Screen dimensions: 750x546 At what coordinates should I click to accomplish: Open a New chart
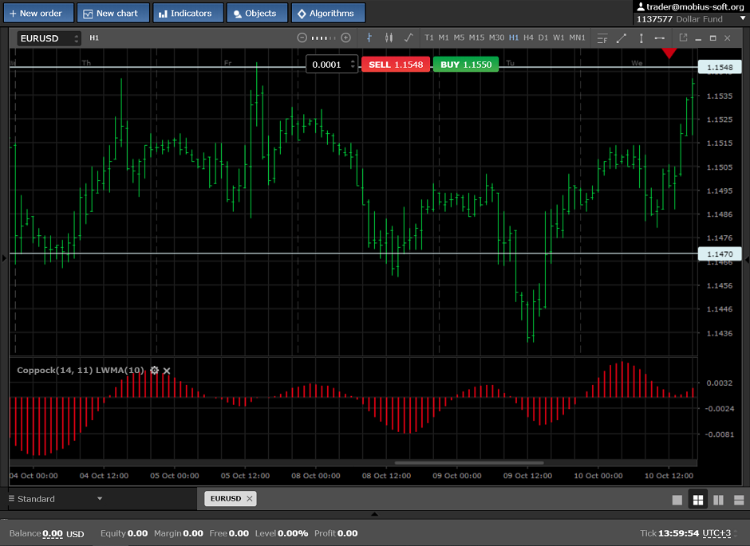pos(113,13)
